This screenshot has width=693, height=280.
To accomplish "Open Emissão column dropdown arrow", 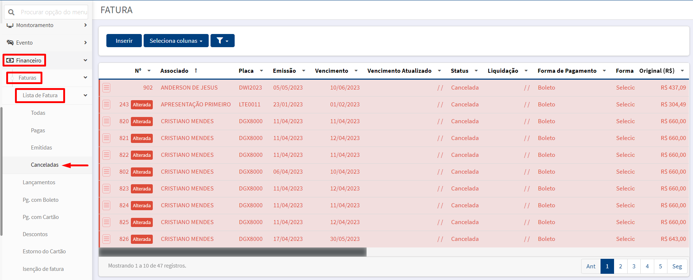I will [304, 71].
